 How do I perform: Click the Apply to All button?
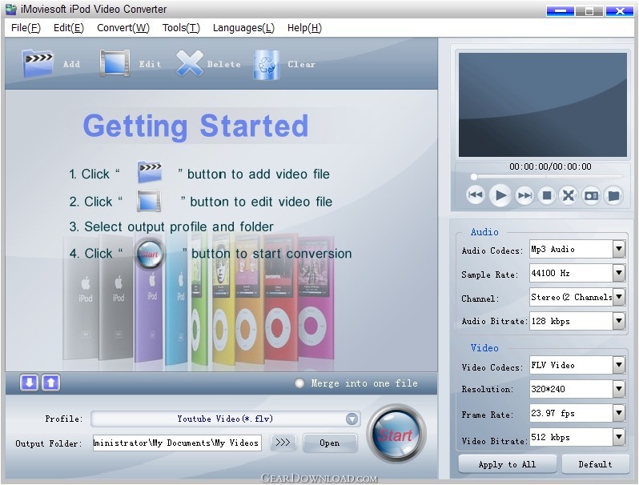507,464
